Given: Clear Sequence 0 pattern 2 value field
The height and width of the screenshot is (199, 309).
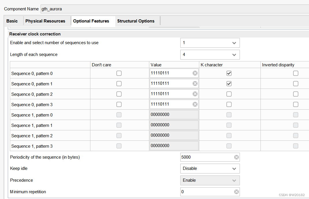Looking at the screenshot, I should [x=195, y=94].
